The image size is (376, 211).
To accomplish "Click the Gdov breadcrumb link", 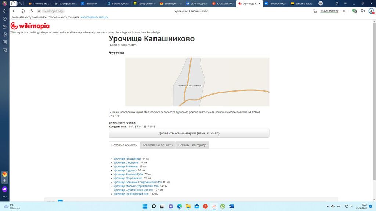I will point(132,45).
